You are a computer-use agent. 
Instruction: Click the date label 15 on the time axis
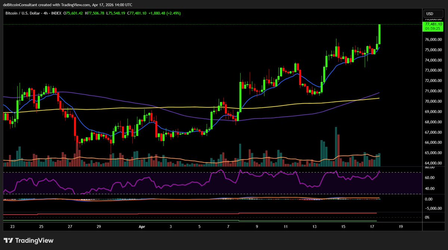click(343, 227)
